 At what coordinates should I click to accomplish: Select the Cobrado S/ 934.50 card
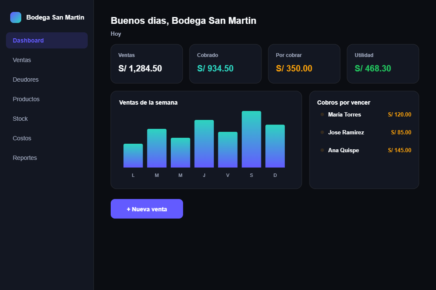(226, 64)
